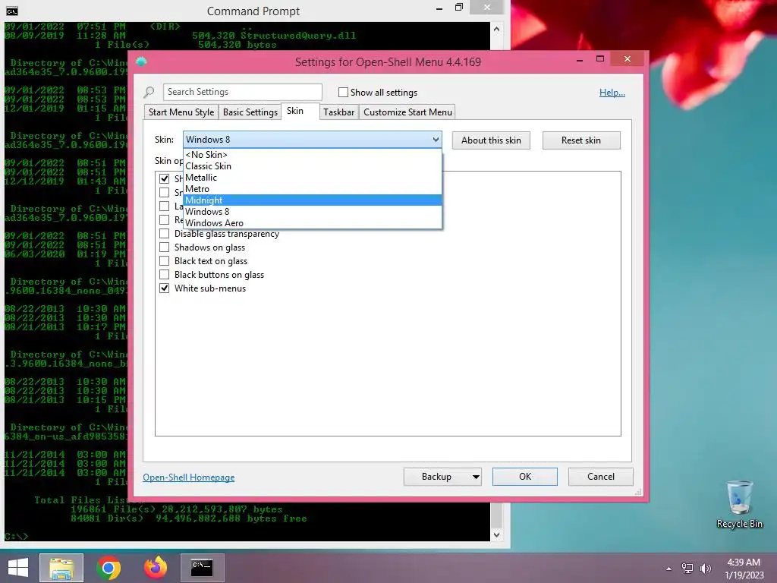This screenshot has width=777, height=583.
Task: Click the Open-Shell seashell title icon
Action: (x=141, y=61)
